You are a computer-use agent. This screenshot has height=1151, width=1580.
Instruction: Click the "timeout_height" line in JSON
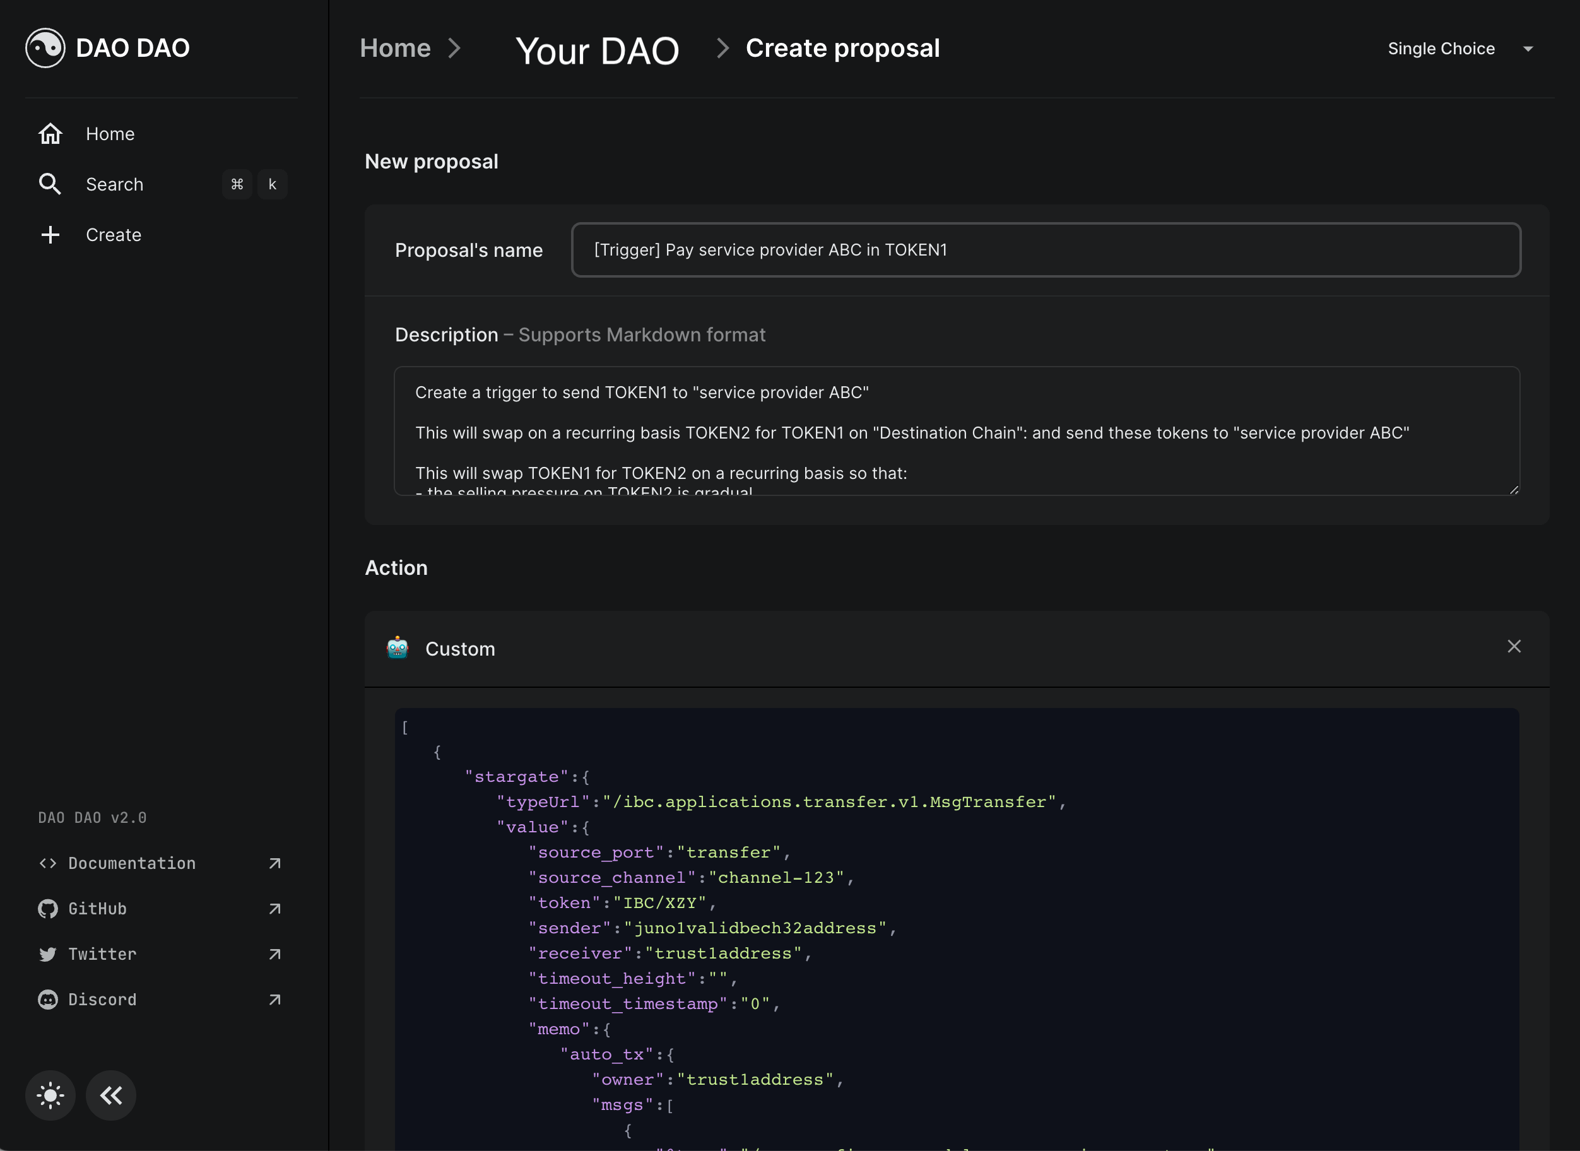coord(632,978)
